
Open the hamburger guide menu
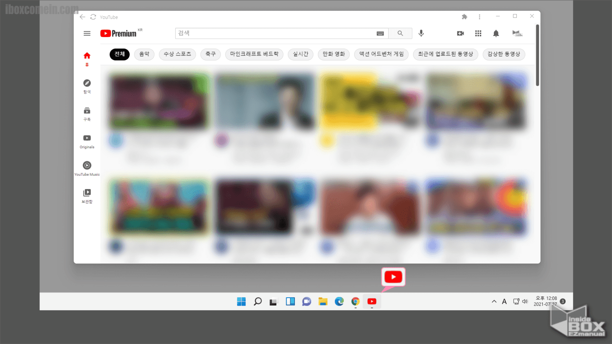(x=87, y=33)
